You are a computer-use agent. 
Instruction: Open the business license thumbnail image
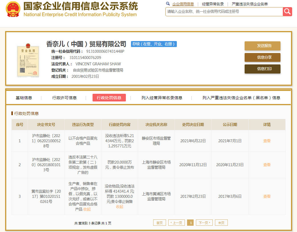[x=28, y=60]
